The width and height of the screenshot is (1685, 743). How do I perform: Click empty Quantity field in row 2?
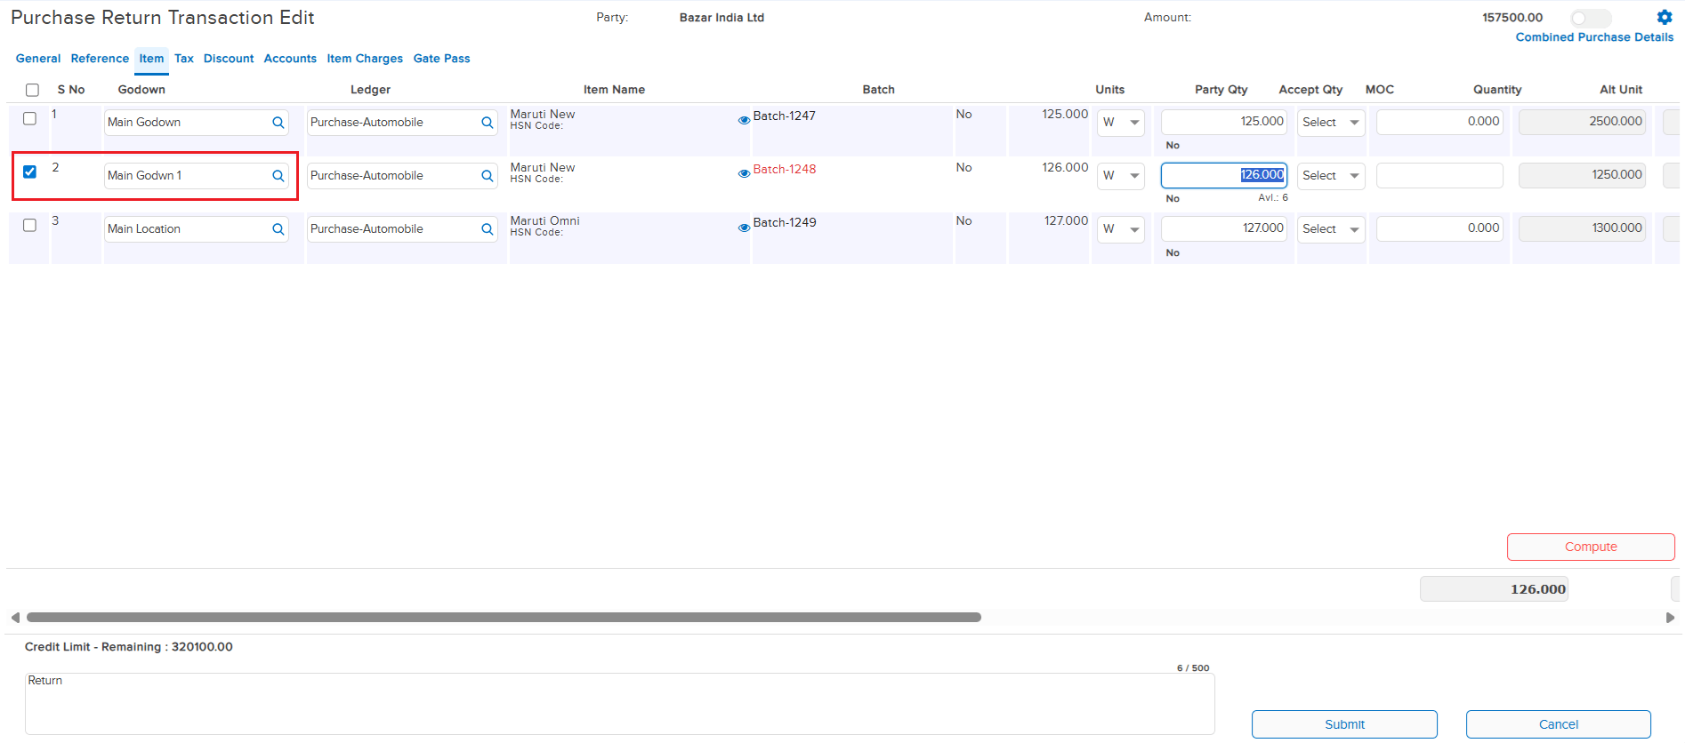pos(1439,175)
